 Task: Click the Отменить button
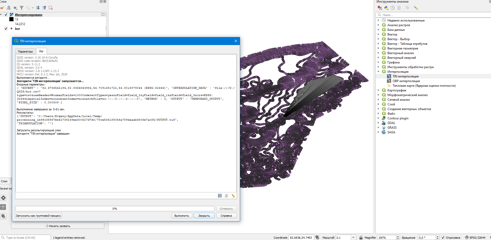coord(226,209)
